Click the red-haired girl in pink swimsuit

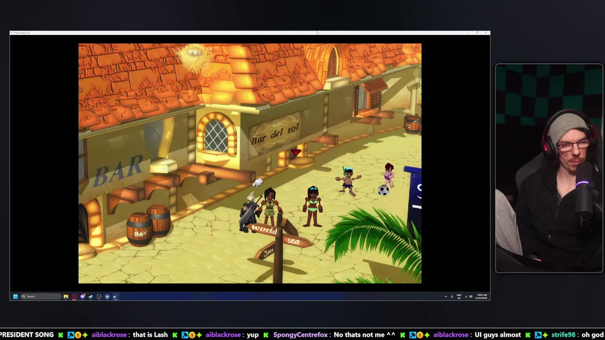[x=389, y=176]
